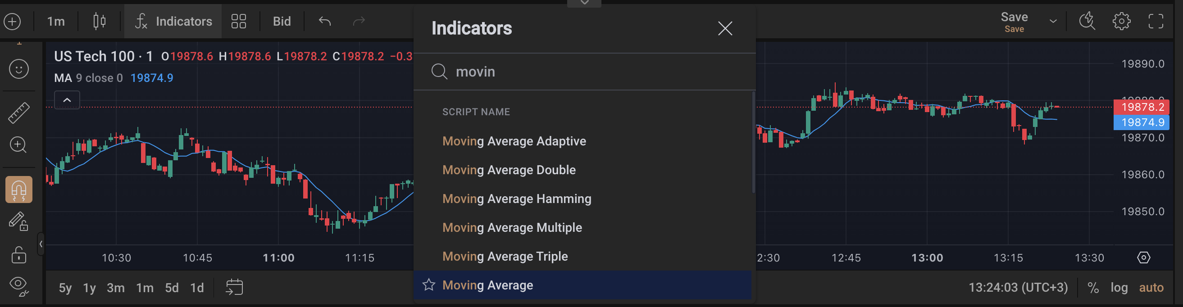The image size is (1183, 307).
Task: Expand the Save dropdown arrow
Action: tap(1053, 22)
